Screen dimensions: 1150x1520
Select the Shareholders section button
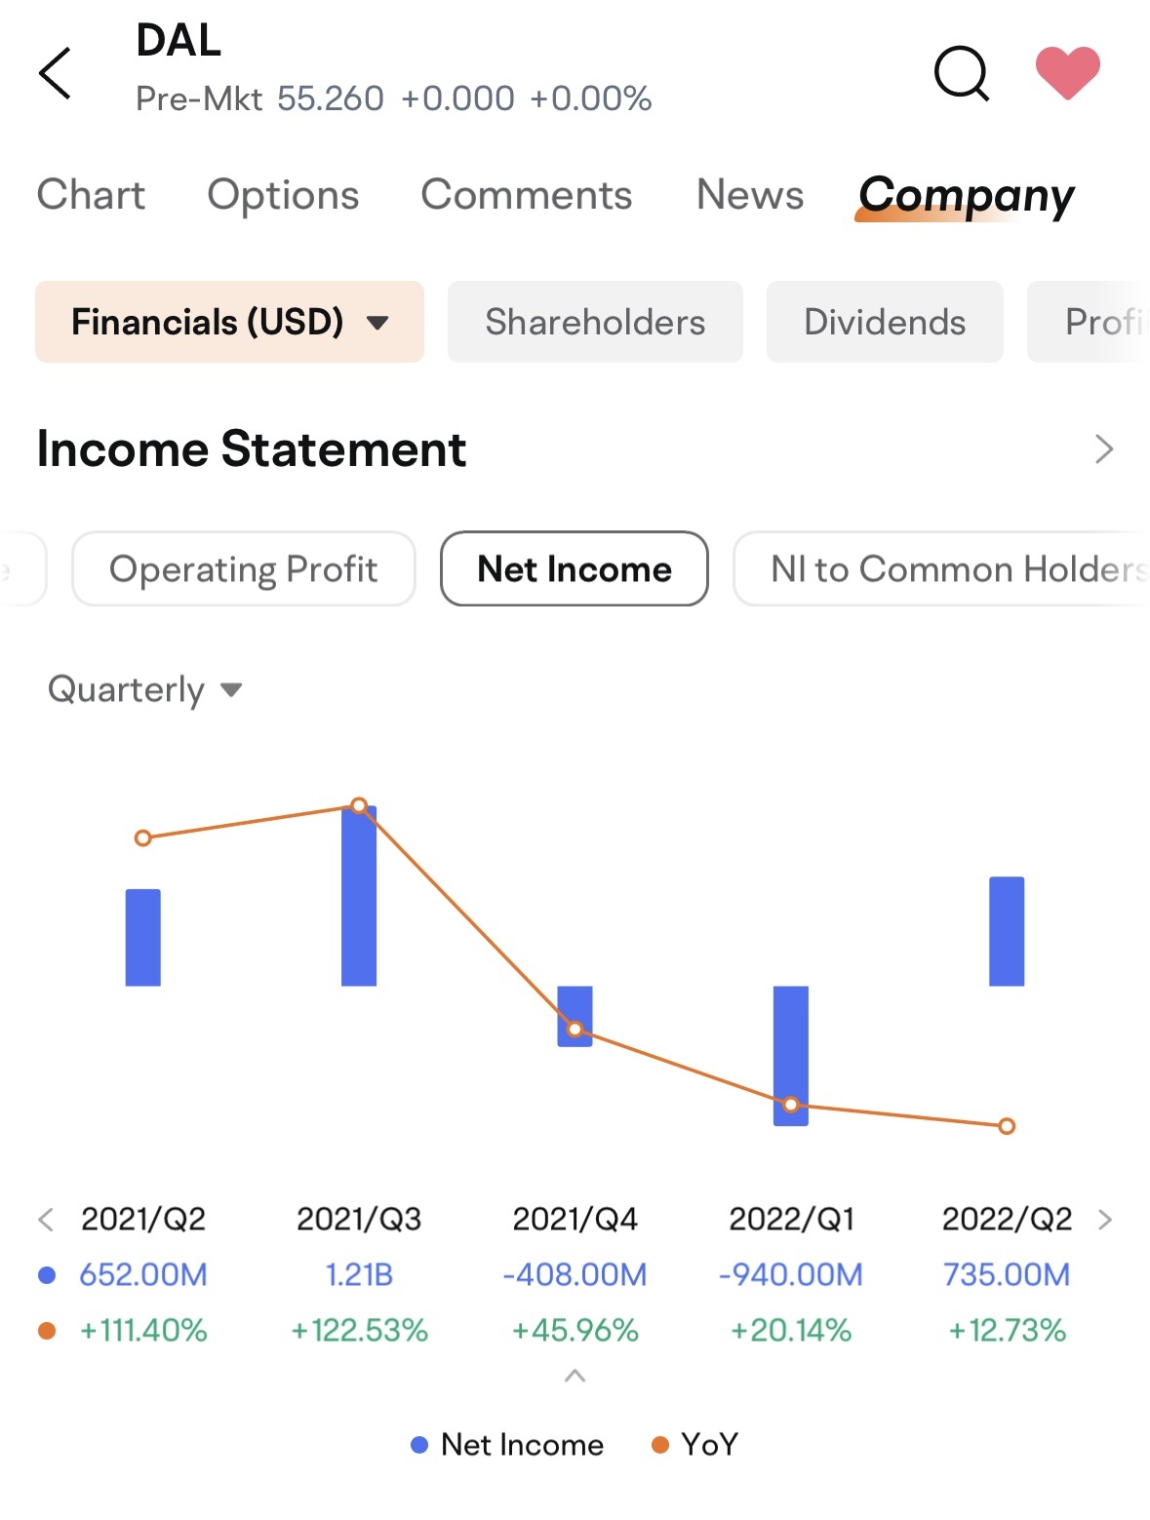pyautogui.click(x=595, y=322)
